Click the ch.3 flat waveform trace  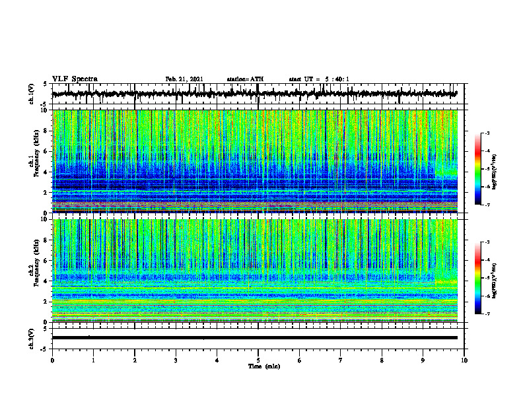[255, 338]
